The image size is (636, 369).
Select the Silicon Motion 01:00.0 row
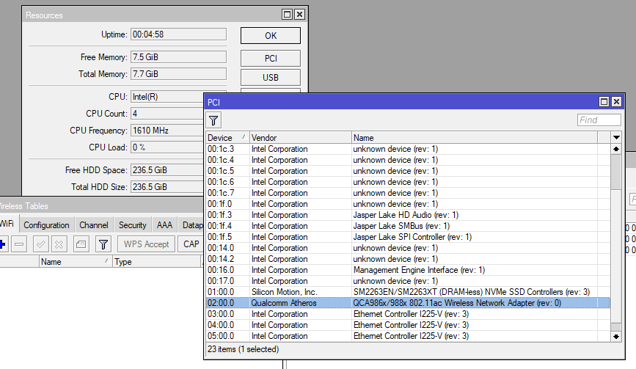click(408, 292)
